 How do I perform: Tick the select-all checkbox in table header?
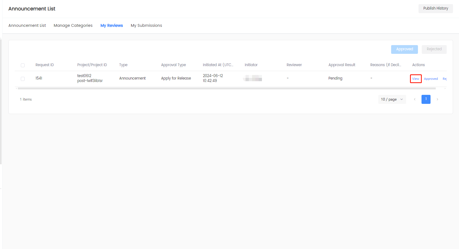coord(23,65)
